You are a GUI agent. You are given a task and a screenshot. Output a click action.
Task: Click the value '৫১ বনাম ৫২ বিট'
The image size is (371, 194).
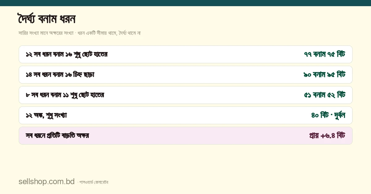tap(325, 95)
